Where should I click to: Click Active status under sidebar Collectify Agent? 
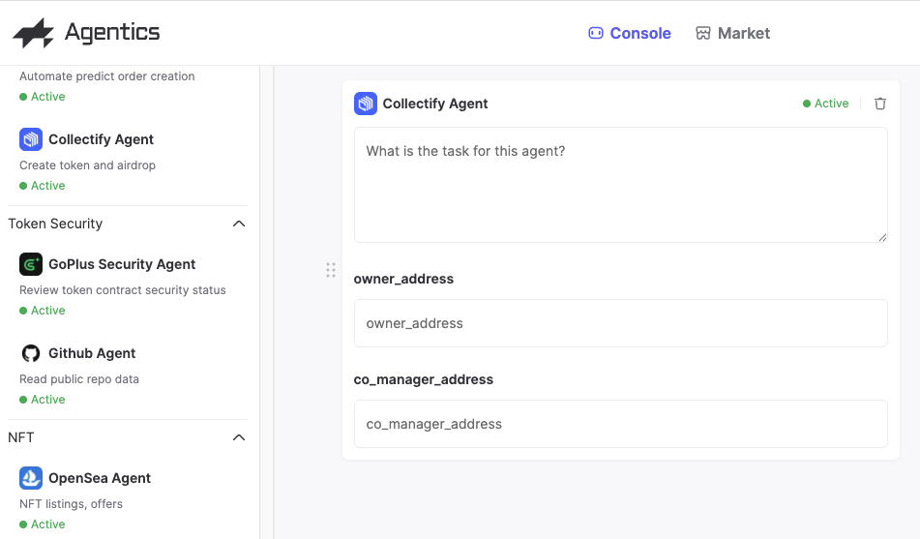43,186
